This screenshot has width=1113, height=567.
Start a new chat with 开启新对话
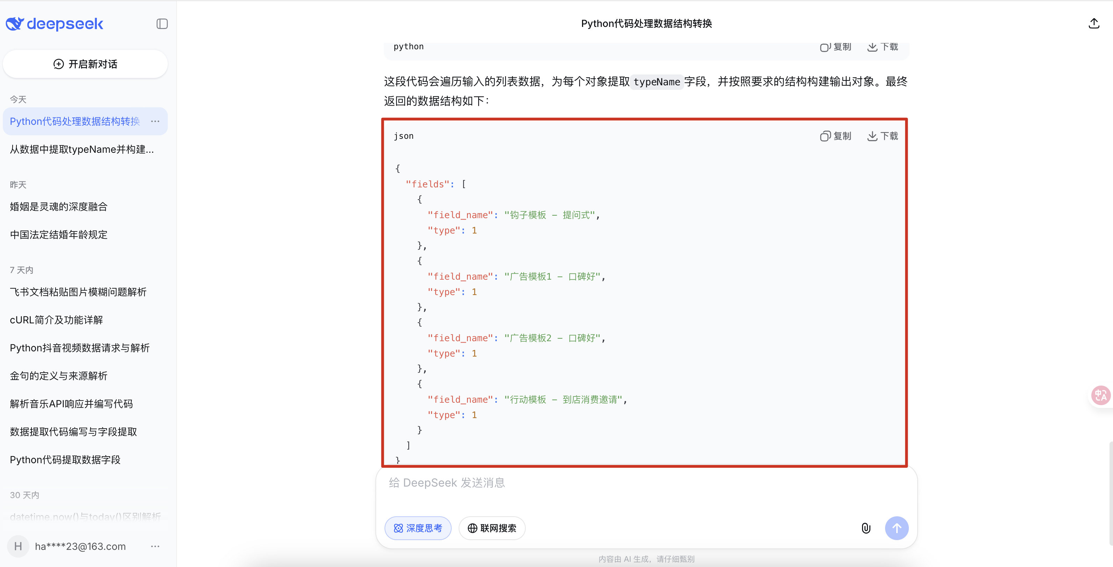pyautogui.click(x=85, y=64)
